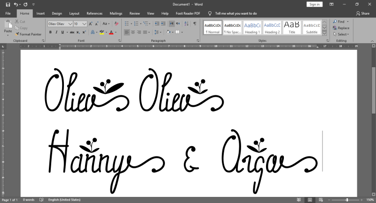Screen dimensions: 376x203
Task: Switch to the Insert tab
Action: pos(40,14)
